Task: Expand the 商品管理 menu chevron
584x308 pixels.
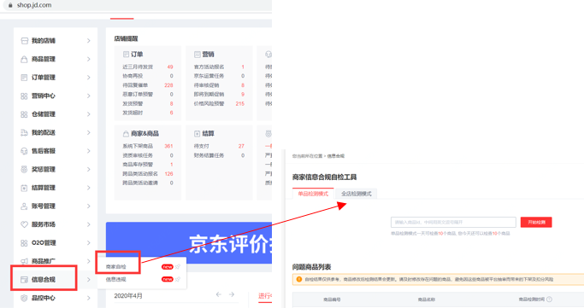Action: click(89, 59)
